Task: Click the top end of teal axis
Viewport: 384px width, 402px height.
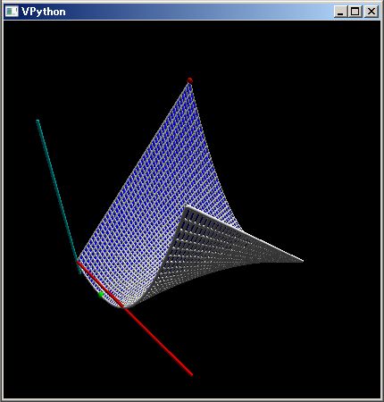Action: pyautogui.click(x=38, y=121)
